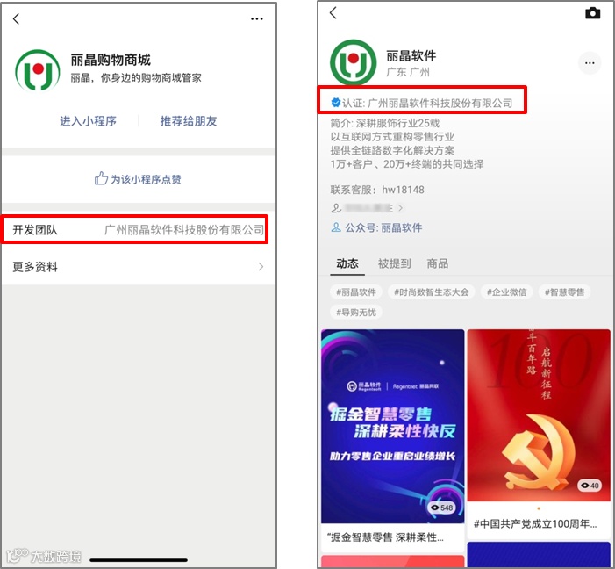The height and width of the screenshot is (569, 615).
Task: Select the 动态 tab
Action: click(347, 263)
